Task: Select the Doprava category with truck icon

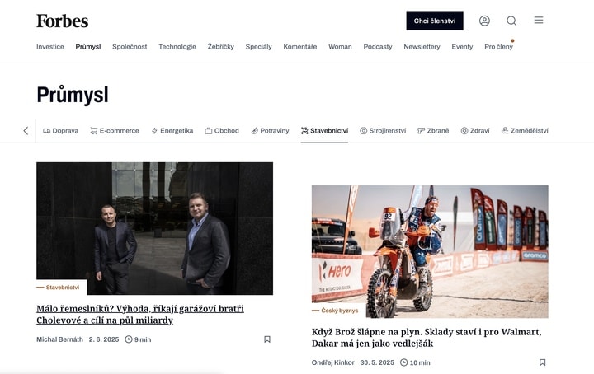Action: pos(60,131)
